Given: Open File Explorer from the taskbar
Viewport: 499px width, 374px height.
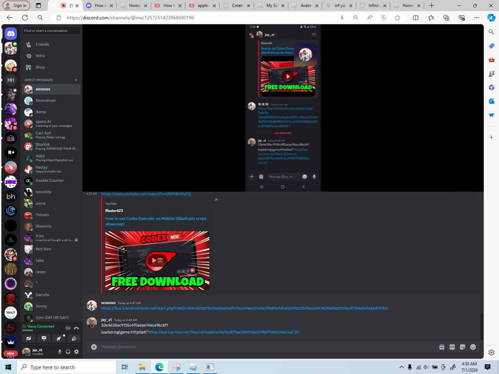Looking at the screenshot, I should pos(142,367).
